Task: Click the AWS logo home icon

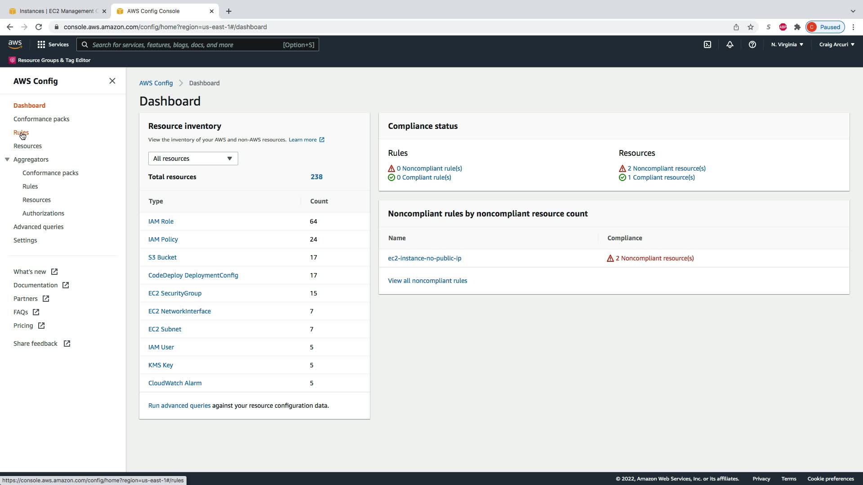Action: point(15,44)
